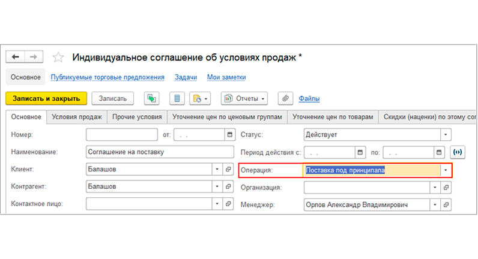Open the Мои заметки link

pos(226,77)
